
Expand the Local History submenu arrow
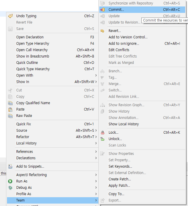[x=96, y=143]
